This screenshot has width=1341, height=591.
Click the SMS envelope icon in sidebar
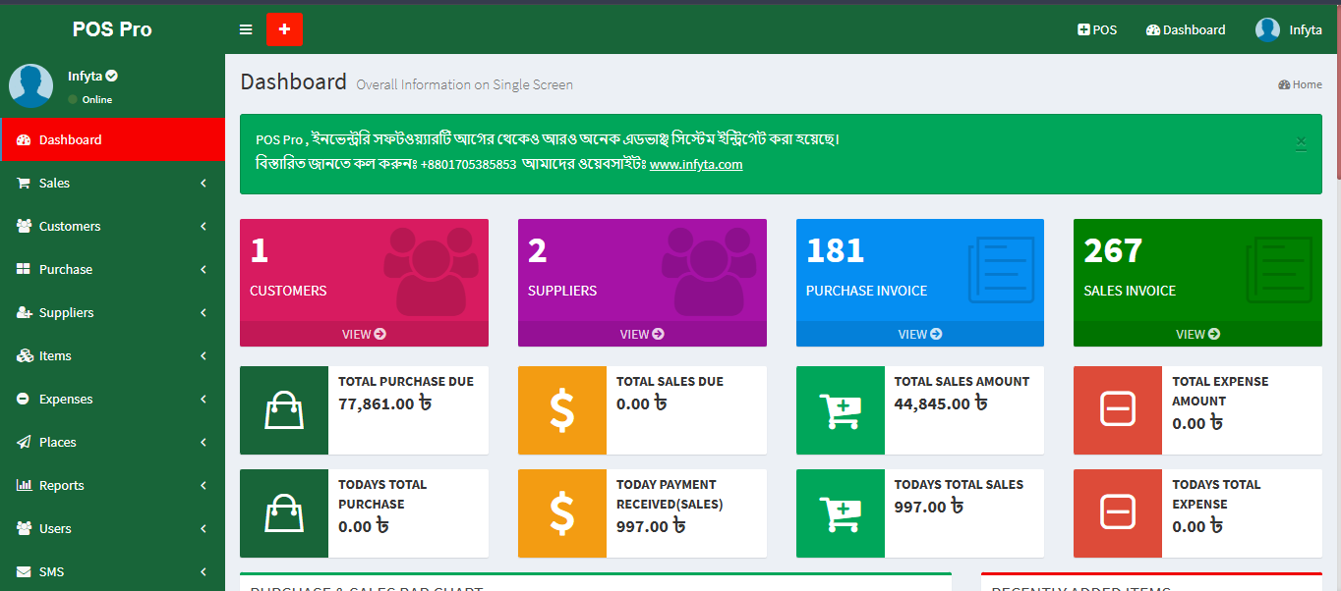(x=25, y=571)
